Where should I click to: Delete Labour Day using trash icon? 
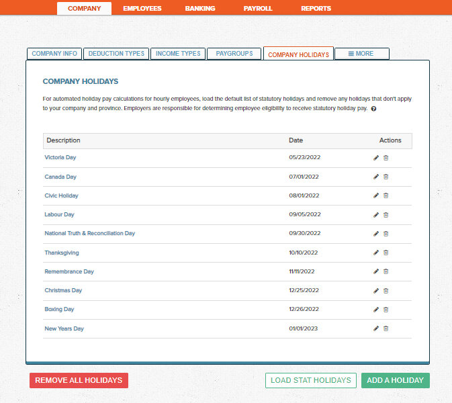[x=386, y=215]
